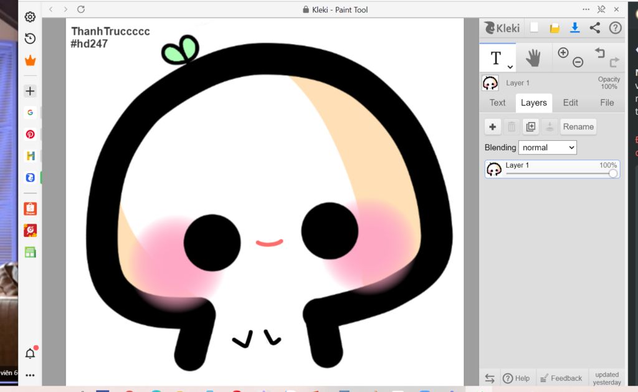The image size is (638, 392).
Task: Click the blue swirl shortcut in sidebar
Action: (x=30, y=178)
